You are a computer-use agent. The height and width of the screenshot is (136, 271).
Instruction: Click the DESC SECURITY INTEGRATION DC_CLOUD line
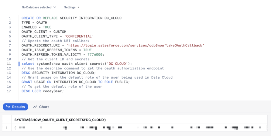59,73
